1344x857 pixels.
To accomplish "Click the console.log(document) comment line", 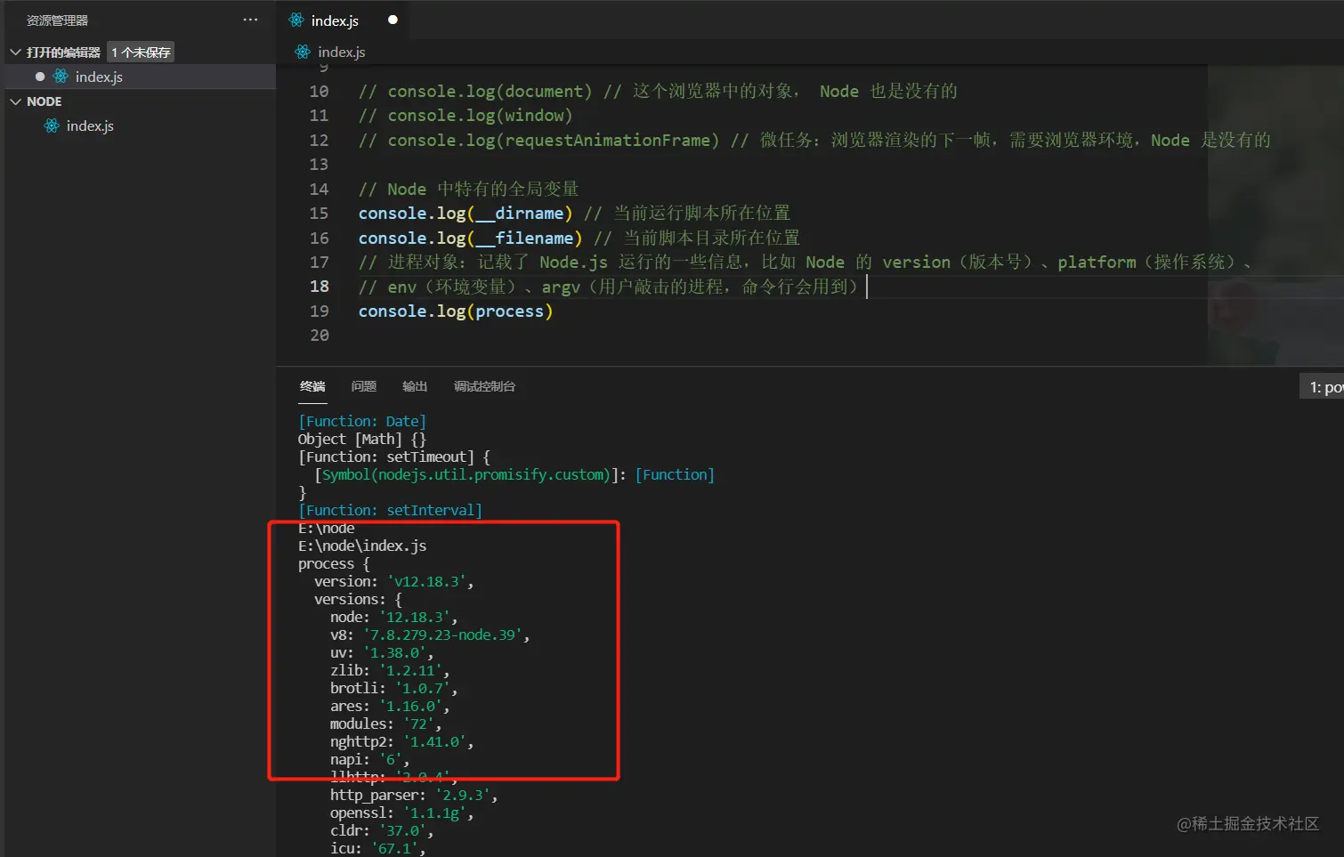I will (x=658, y=91).
